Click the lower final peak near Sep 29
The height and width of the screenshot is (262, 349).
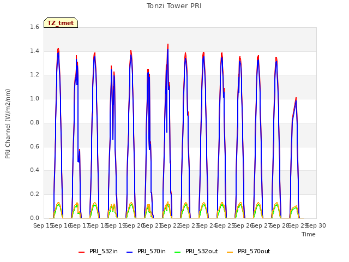[296, 98]
